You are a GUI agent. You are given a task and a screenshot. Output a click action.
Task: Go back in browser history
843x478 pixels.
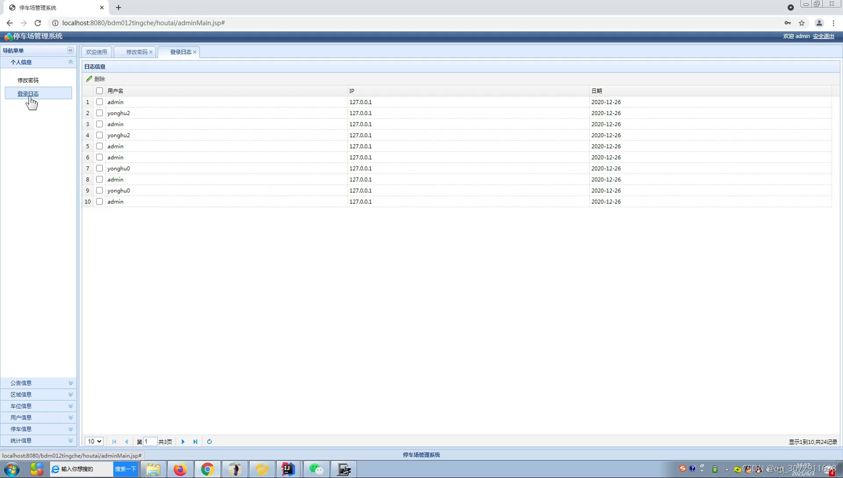pos(10,23)
